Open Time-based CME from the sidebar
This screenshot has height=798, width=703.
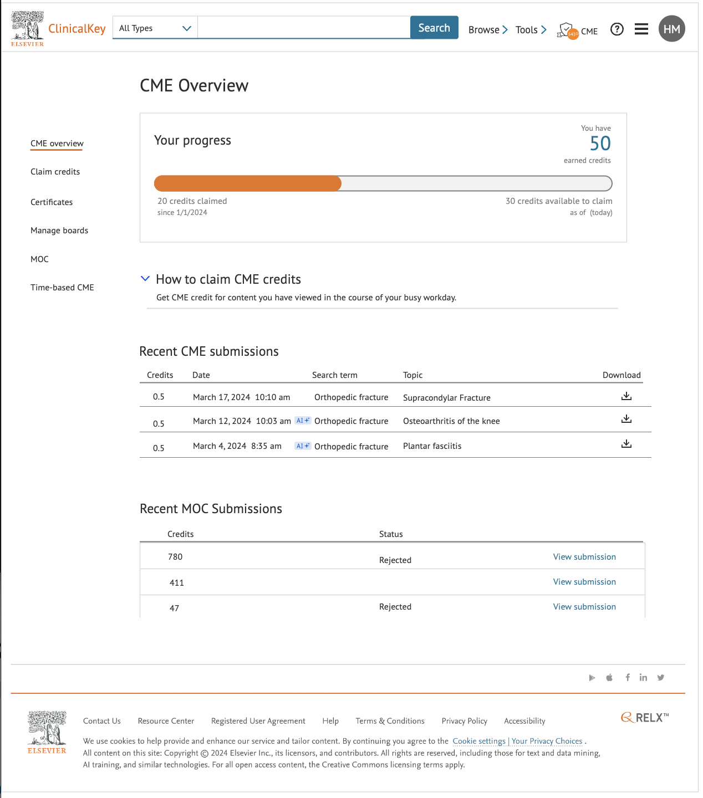point(62,287)
